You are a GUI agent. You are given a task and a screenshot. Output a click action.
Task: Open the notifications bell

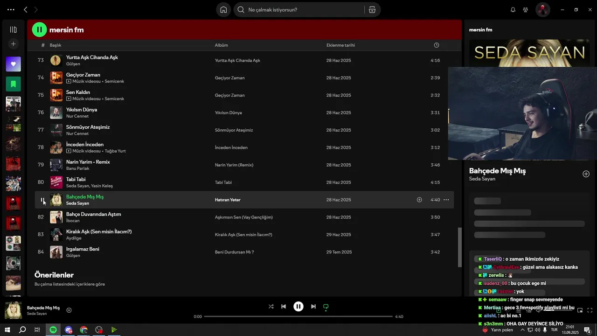point(513,10)
